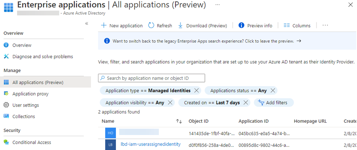Select object ID 141435de-1fbf-40fa
Screen dimensions: 357x150
tap(212, 133)
